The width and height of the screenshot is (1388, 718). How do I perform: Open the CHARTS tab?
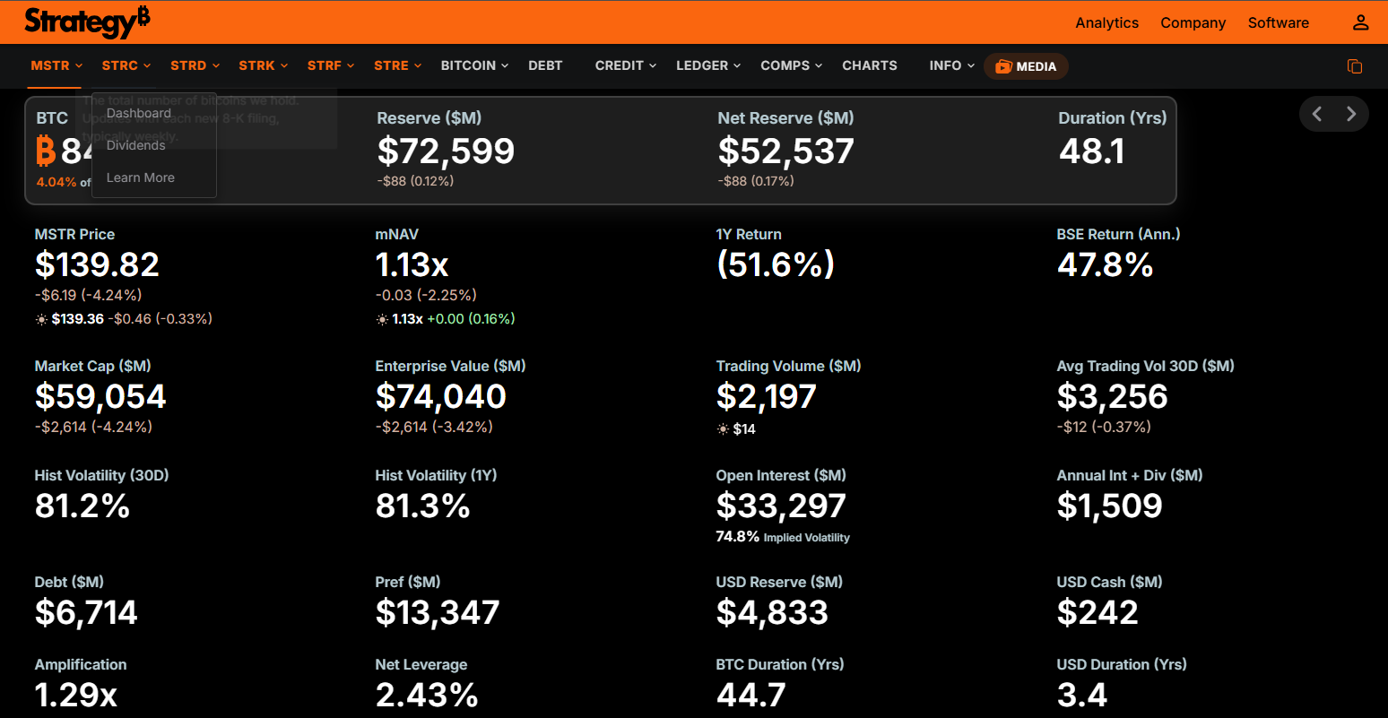point(870,65)
